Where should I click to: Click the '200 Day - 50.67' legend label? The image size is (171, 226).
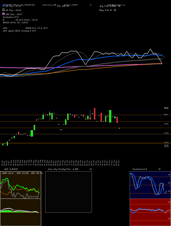pyautogui.click(x=14, y=14)
